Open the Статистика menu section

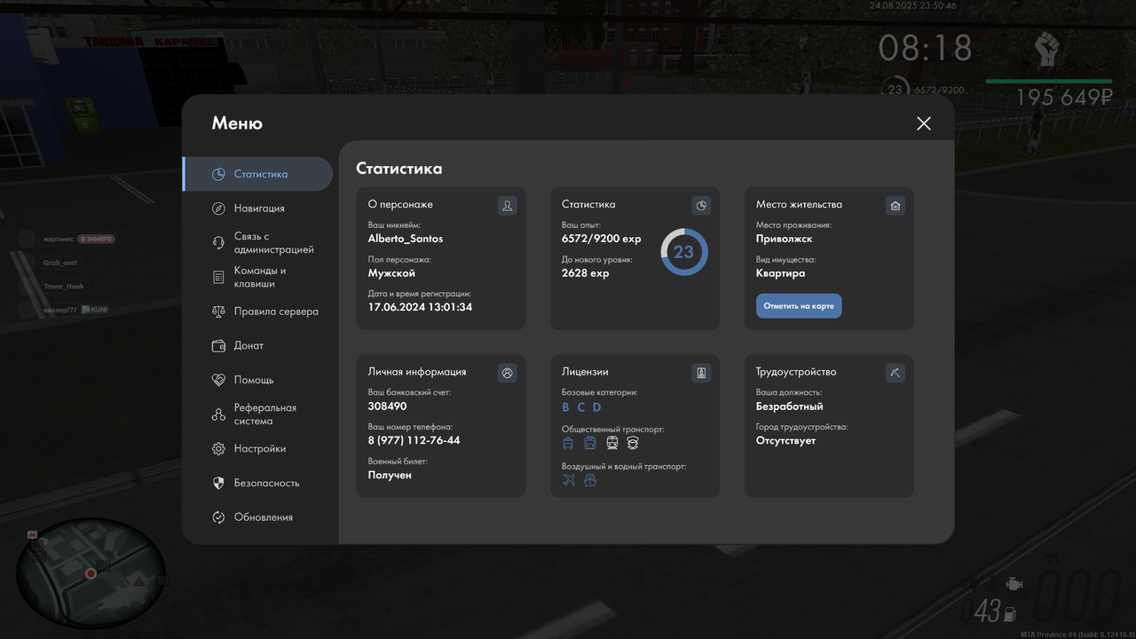coord(258,174)
